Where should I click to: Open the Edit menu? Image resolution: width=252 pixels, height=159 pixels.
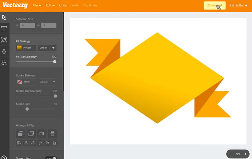(50, 5)
